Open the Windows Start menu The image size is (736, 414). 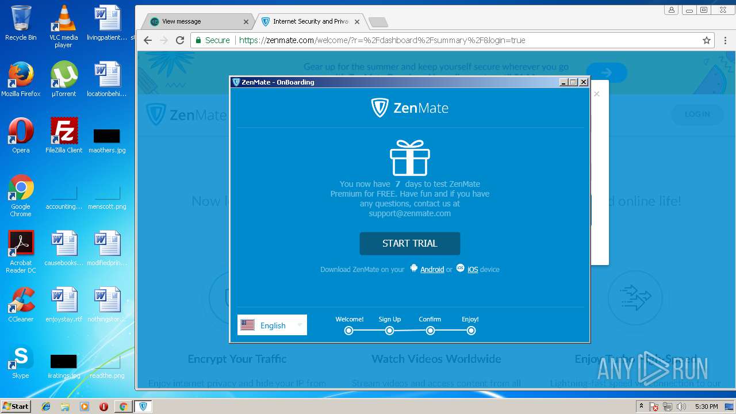coord(16,406)
